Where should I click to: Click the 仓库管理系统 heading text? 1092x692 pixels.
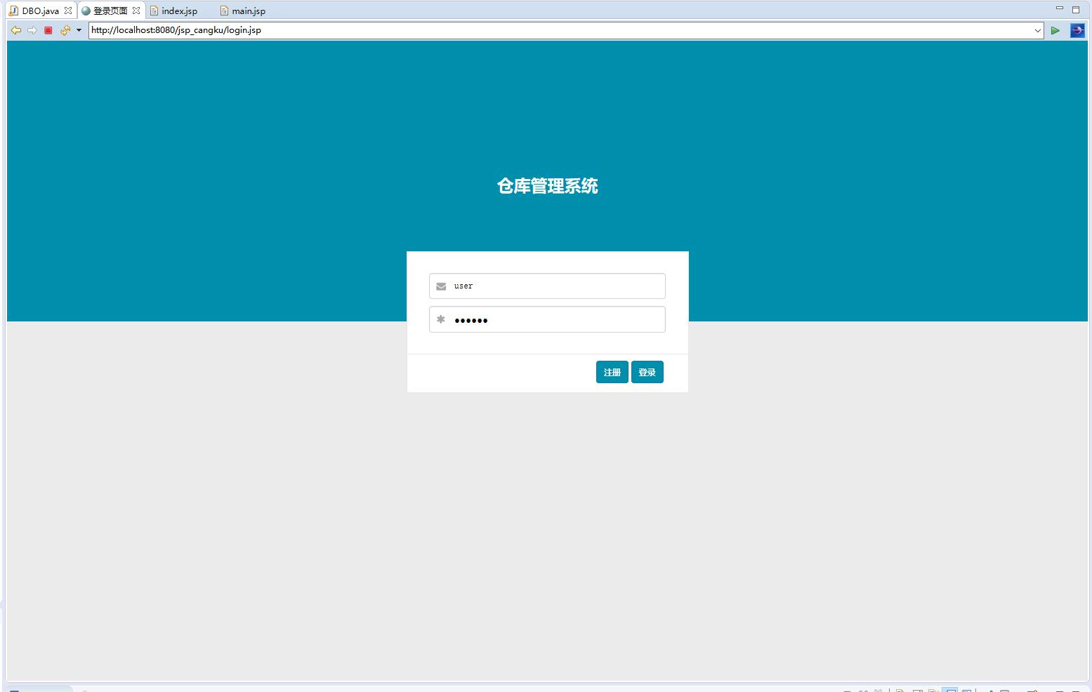point(548,186)
